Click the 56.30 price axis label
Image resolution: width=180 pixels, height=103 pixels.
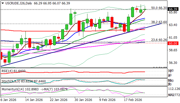coord(173,63)
